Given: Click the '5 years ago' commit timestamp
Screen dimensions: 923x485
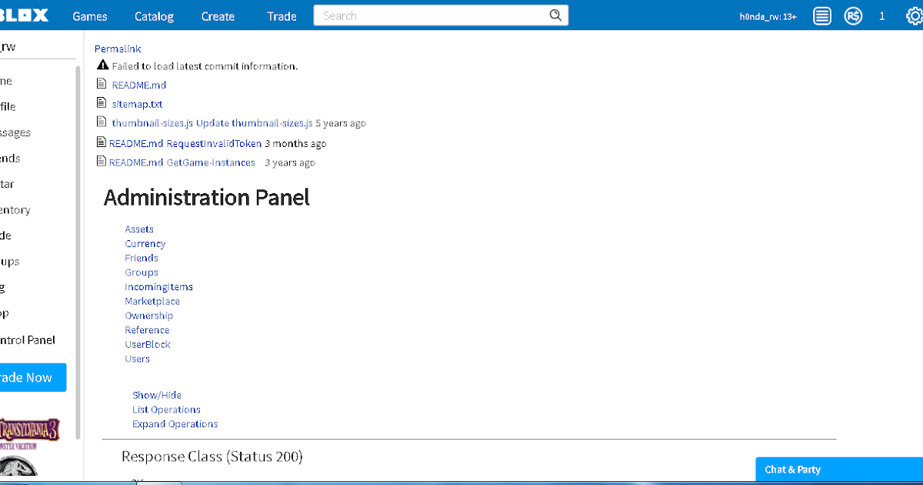Looking at the screenshot, I should (x=341, y=123).
